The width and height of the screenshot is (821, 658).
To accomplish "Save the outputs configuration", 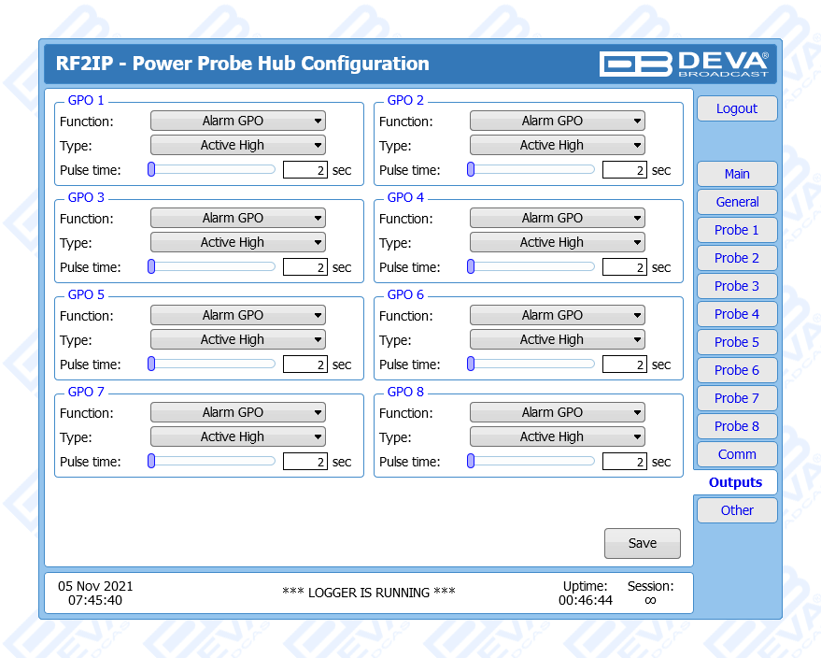I will (642, 543).
